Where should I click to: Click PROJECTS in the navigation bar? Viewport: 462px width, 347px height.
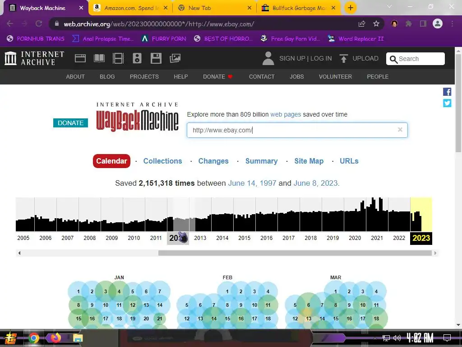coord(144,77)
